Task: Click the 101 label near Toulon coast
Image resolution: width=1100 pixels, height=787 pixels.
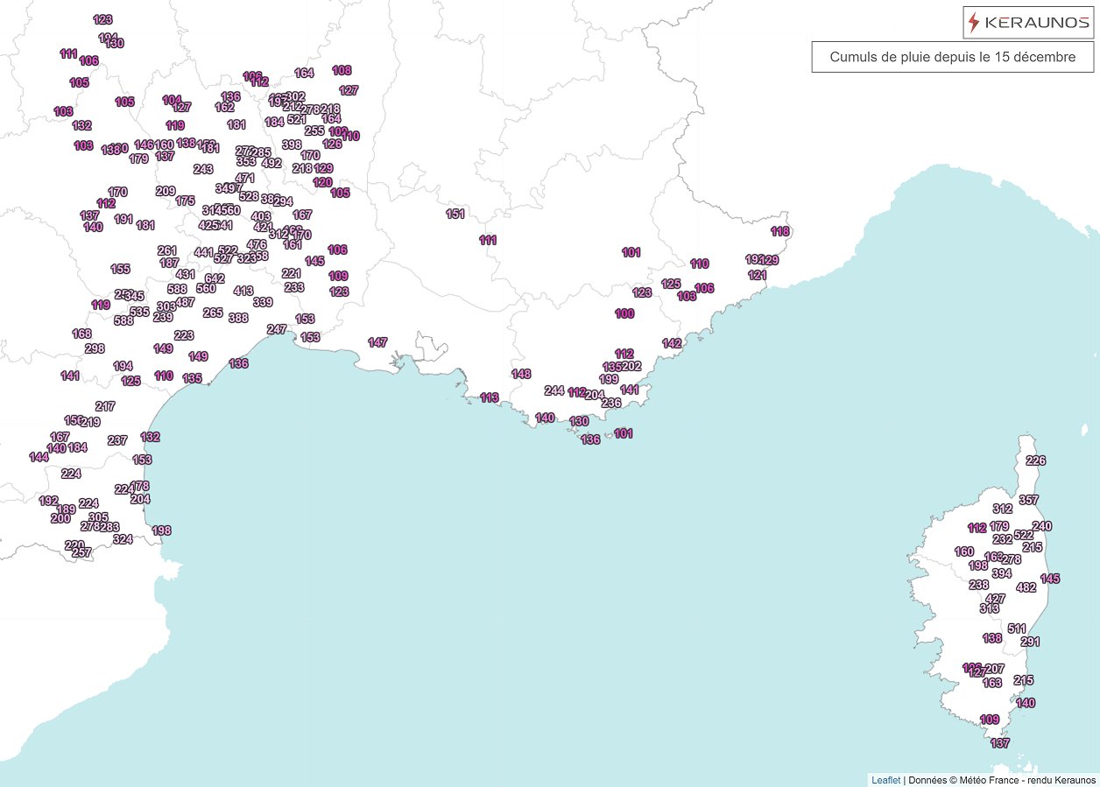Action: (x=624, y=432)
